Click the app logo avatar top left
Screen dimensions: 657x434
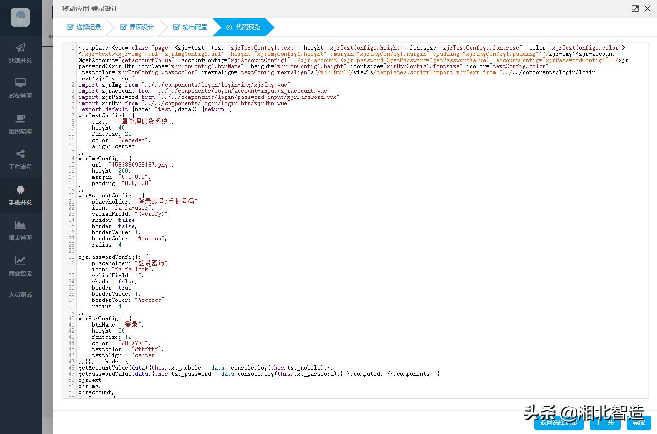(20, 17)
